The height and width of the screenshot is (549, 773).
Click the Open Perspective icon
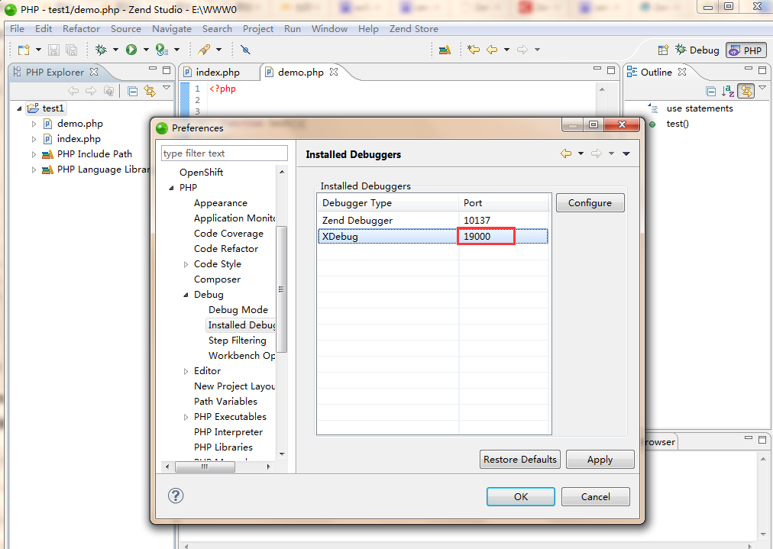click(663, 50)
